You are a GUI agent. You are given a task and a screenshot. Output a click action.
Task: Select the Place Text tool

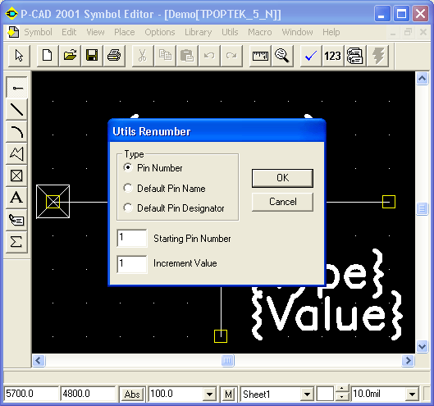click(16, 198)
